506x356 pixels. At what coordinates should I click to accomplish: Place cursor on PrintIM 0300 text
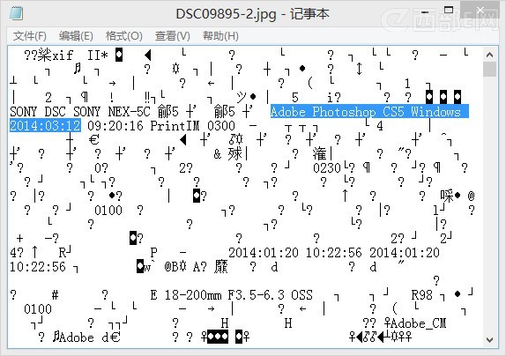pyautogui.click(x=192, y=125)
